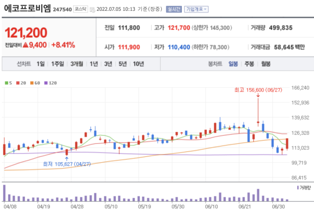Screen dimensions: 314x212
Task: Click the 126,328 price axis label
Action: pyautogui.click(x=300, y=133)
